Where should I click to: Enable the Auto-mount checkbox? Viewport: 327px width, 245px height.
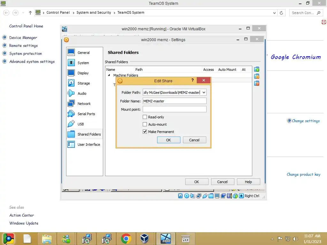(145, 124)
